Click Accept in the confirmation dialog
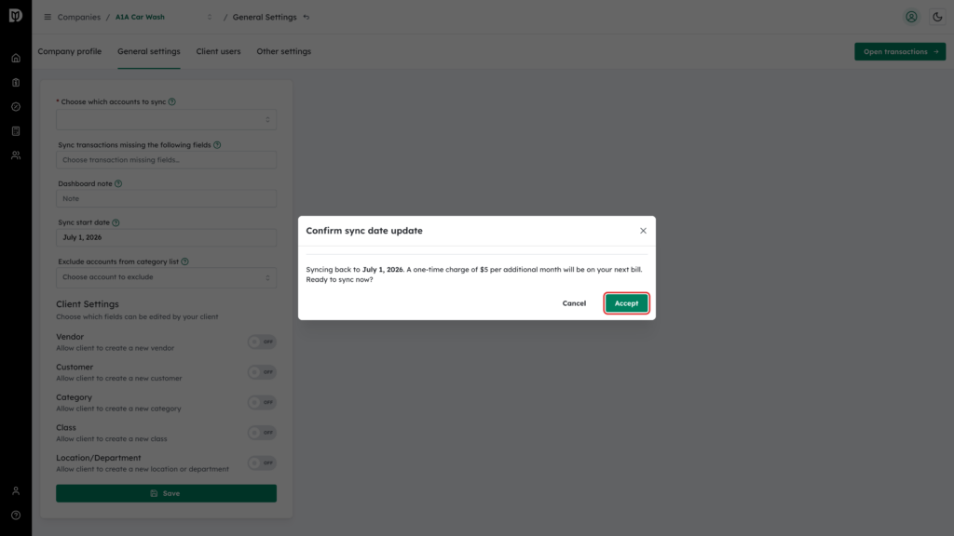This screenshot has width=954, height=536. coord(626,303)
